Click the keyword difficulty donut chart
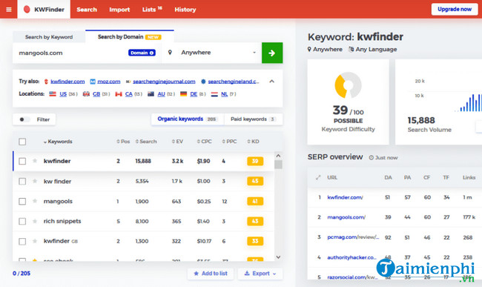482x287 pixels. pos(348,85)
